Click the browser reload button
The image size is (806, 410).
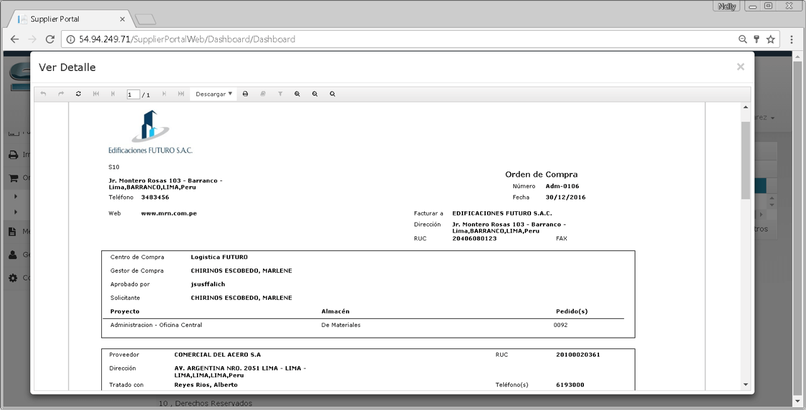pos(50,39)
